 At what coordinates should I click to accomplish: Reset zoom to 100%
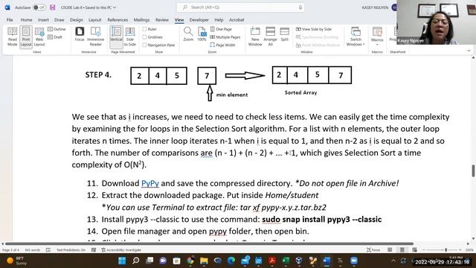(x=202, y=34)
